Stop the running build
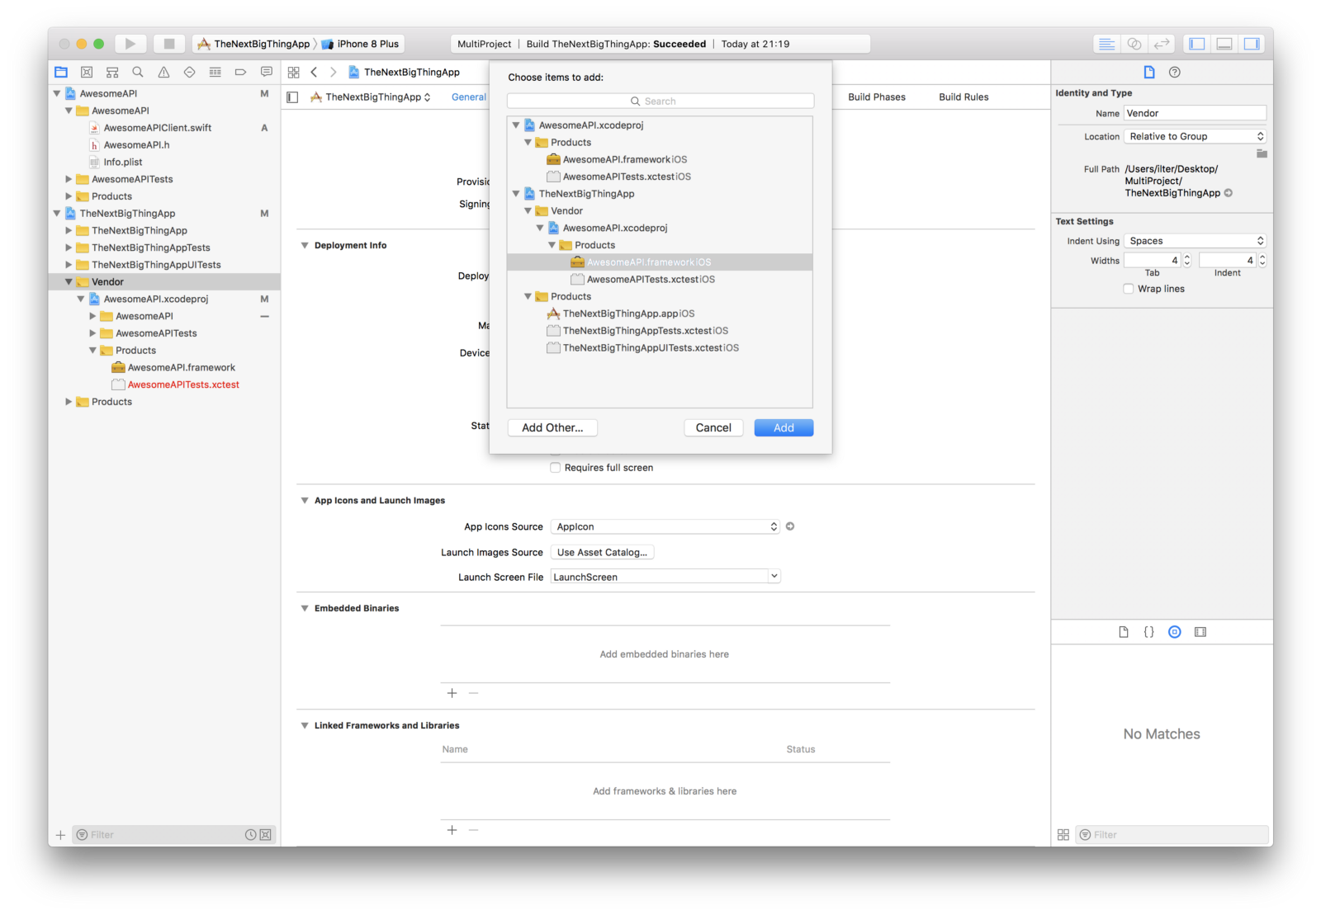This screenshot has width=1321, height=915. (168, 44)
